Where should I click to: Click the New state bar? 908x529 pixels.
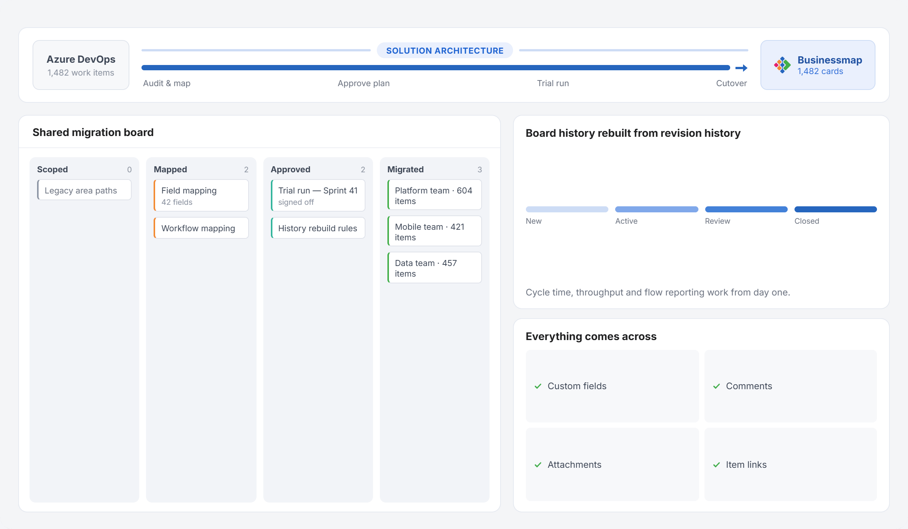tap(567, 209)
